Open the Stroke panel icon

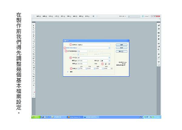(159, 44)
